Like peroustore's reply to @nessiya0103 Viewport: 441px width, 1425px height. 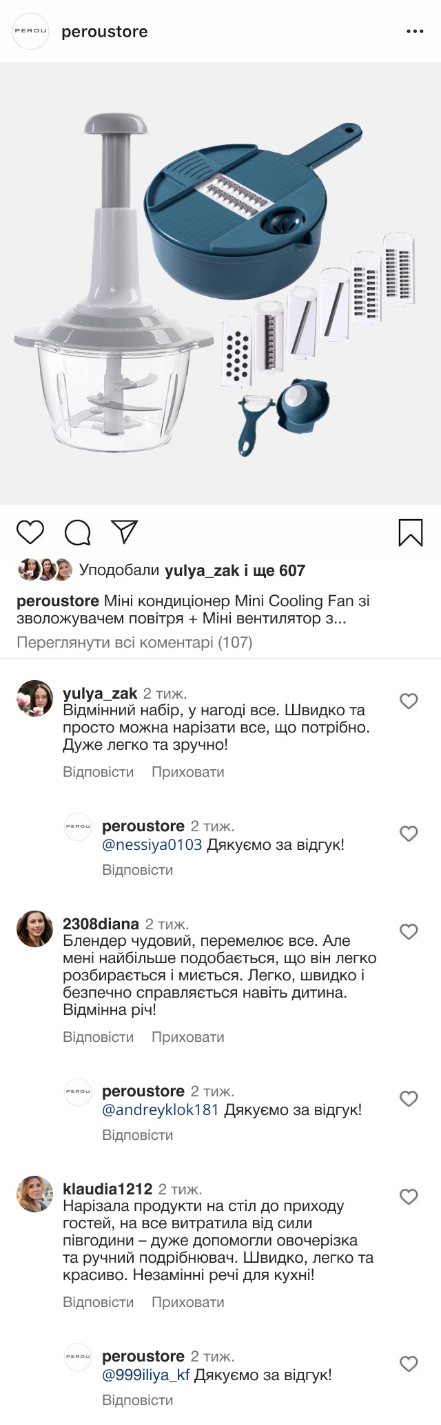click(409, 834)
